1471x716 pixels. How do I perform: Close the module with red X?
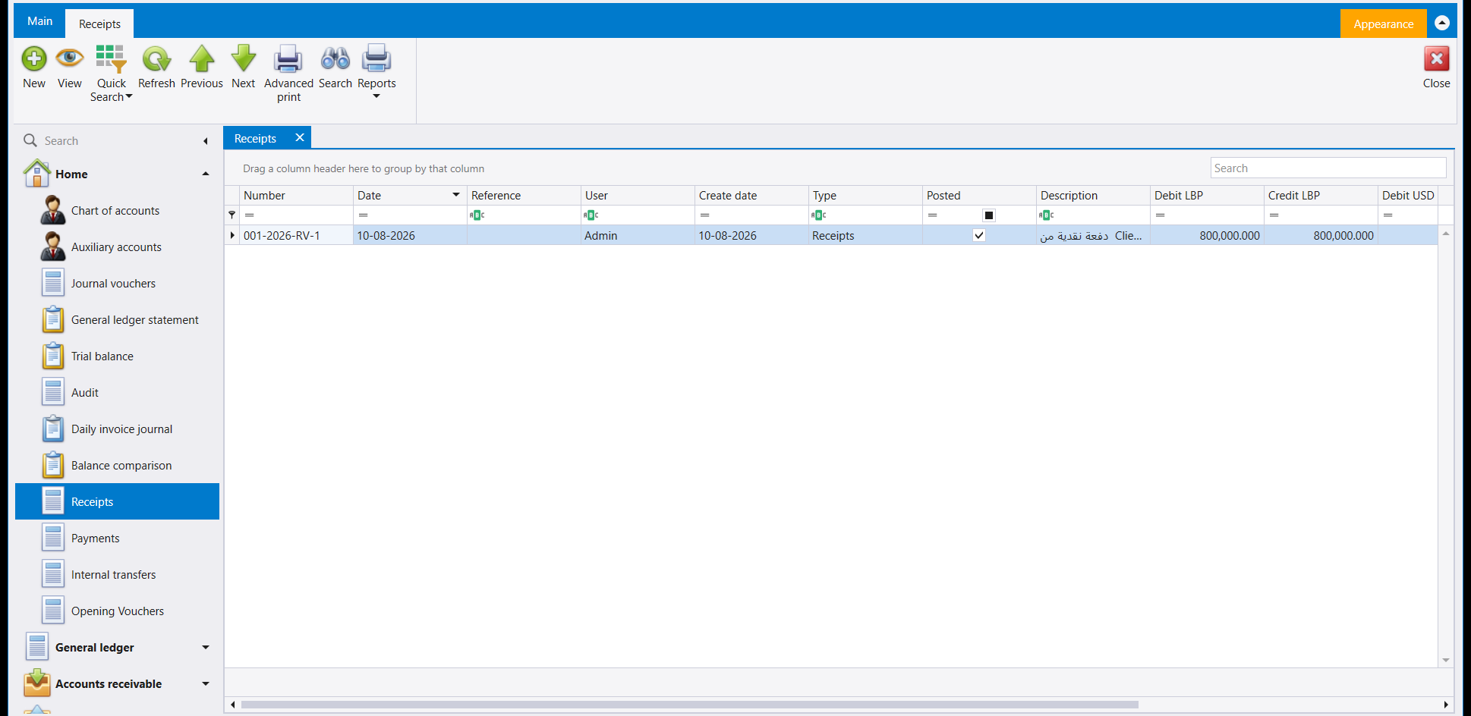click(1436, 59)
